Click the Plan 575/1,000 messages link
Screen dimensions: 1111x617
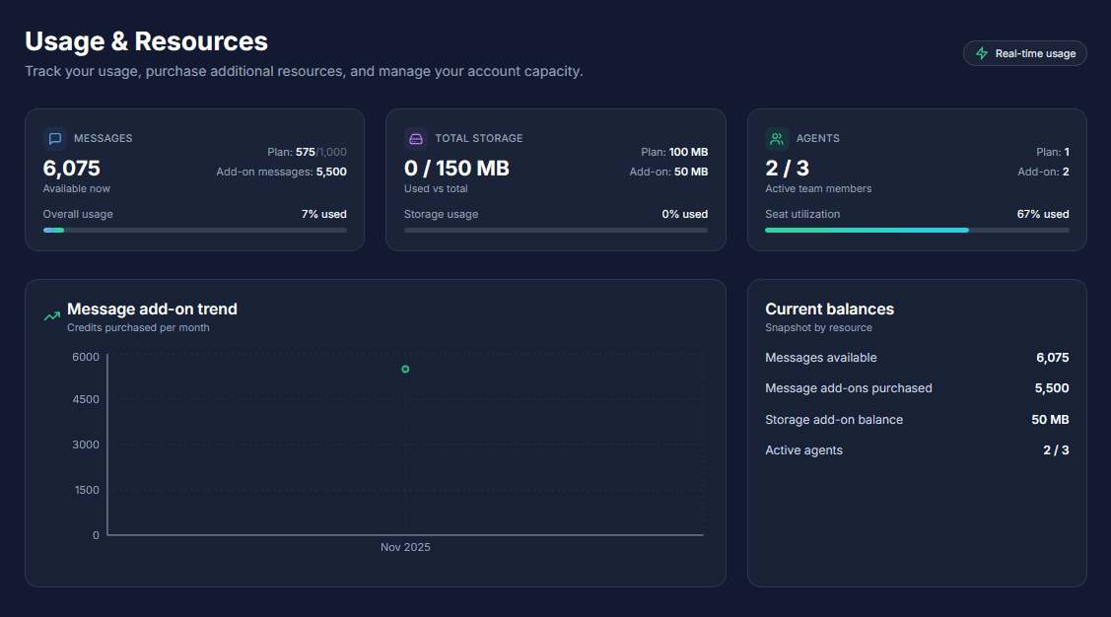(x=307, y=152)
